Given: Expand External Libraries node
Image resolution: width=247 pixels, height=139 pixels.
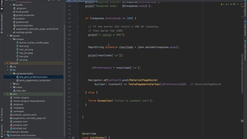Looking at the screenshot, I should click(x=4, y=132).
